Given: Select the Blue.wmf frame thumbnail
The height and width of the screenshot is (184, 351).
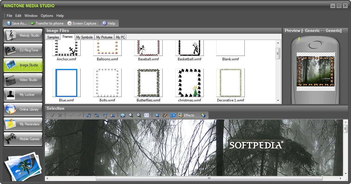Looking at the screenshot, I should (x=66, y=83).
